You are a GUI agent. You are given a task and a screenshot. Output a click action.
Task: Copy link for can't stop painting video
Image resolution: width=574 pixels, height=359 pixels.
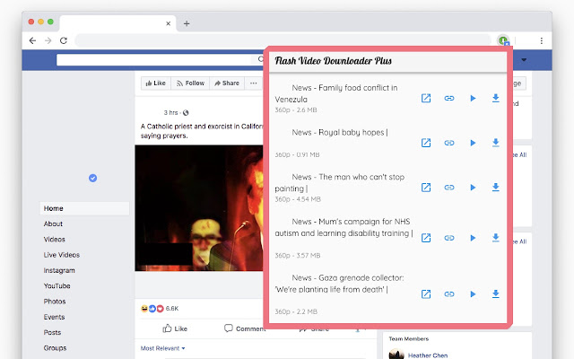point(449,188)
